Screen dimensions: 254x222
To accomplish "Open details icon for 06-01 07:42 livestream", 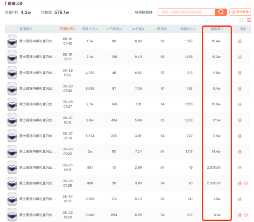I will (240, 41).
